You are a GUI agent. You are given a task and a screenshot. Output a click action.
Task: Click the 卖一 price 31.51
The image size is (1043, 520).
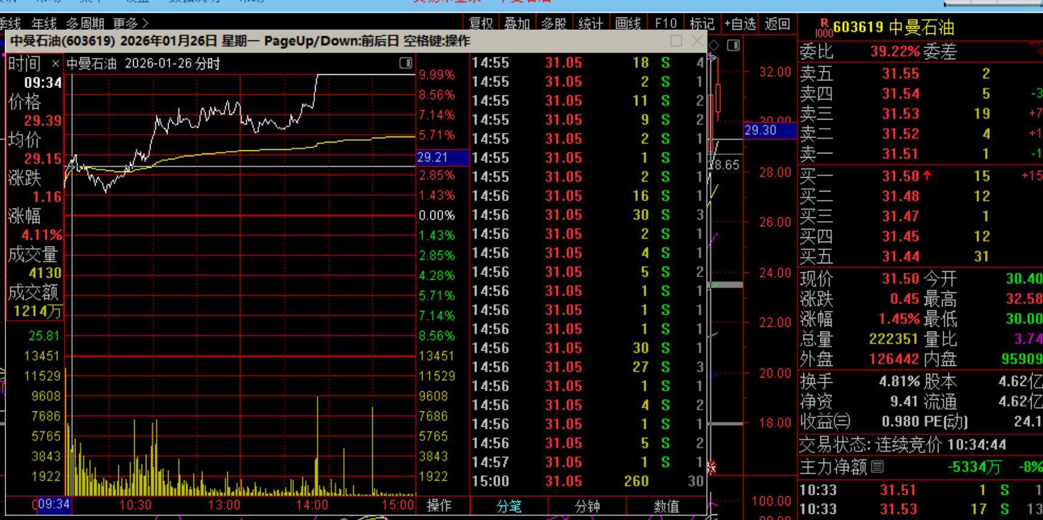pyautogui.click(x=900, y=154)
